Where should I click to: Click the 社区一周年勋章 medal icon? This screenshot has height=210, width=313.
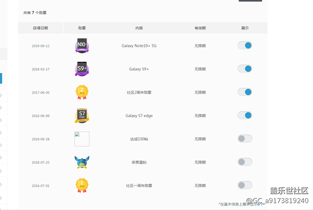coord(82,185)
